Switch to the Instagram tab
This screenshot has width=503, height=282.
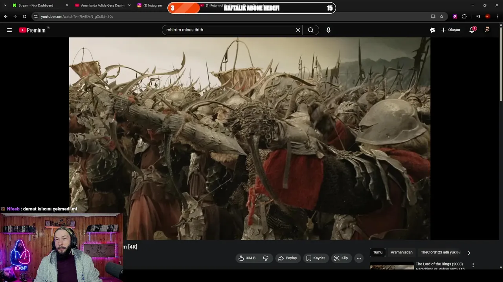(150, 5)
